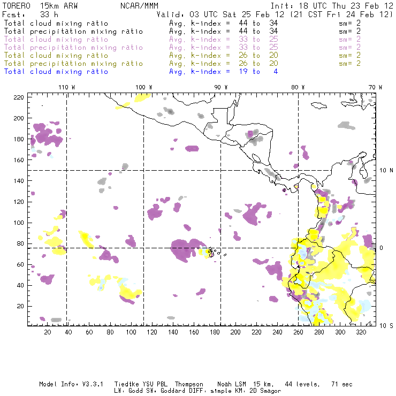The height and width of the screenshot is (396, 396).
Task: Click the '320' tick on the horizontal axis
Action: pyautogui.click(x=361, y=332)
